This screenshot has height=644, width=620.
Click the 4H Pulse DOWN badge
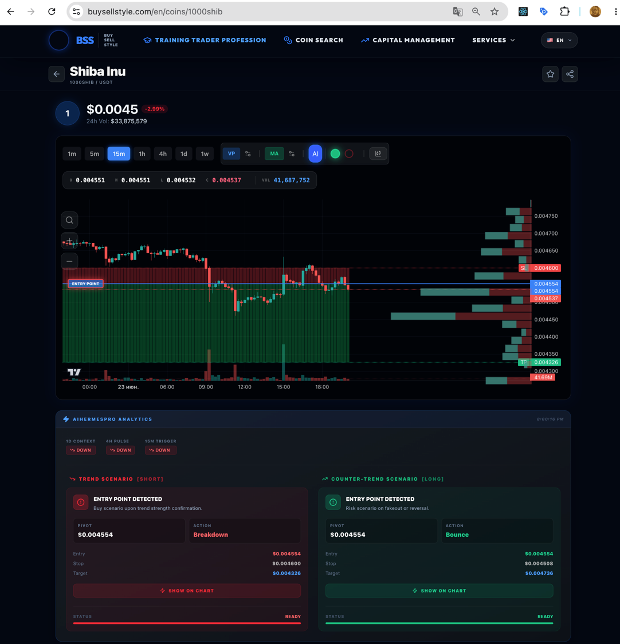(120, 450)
